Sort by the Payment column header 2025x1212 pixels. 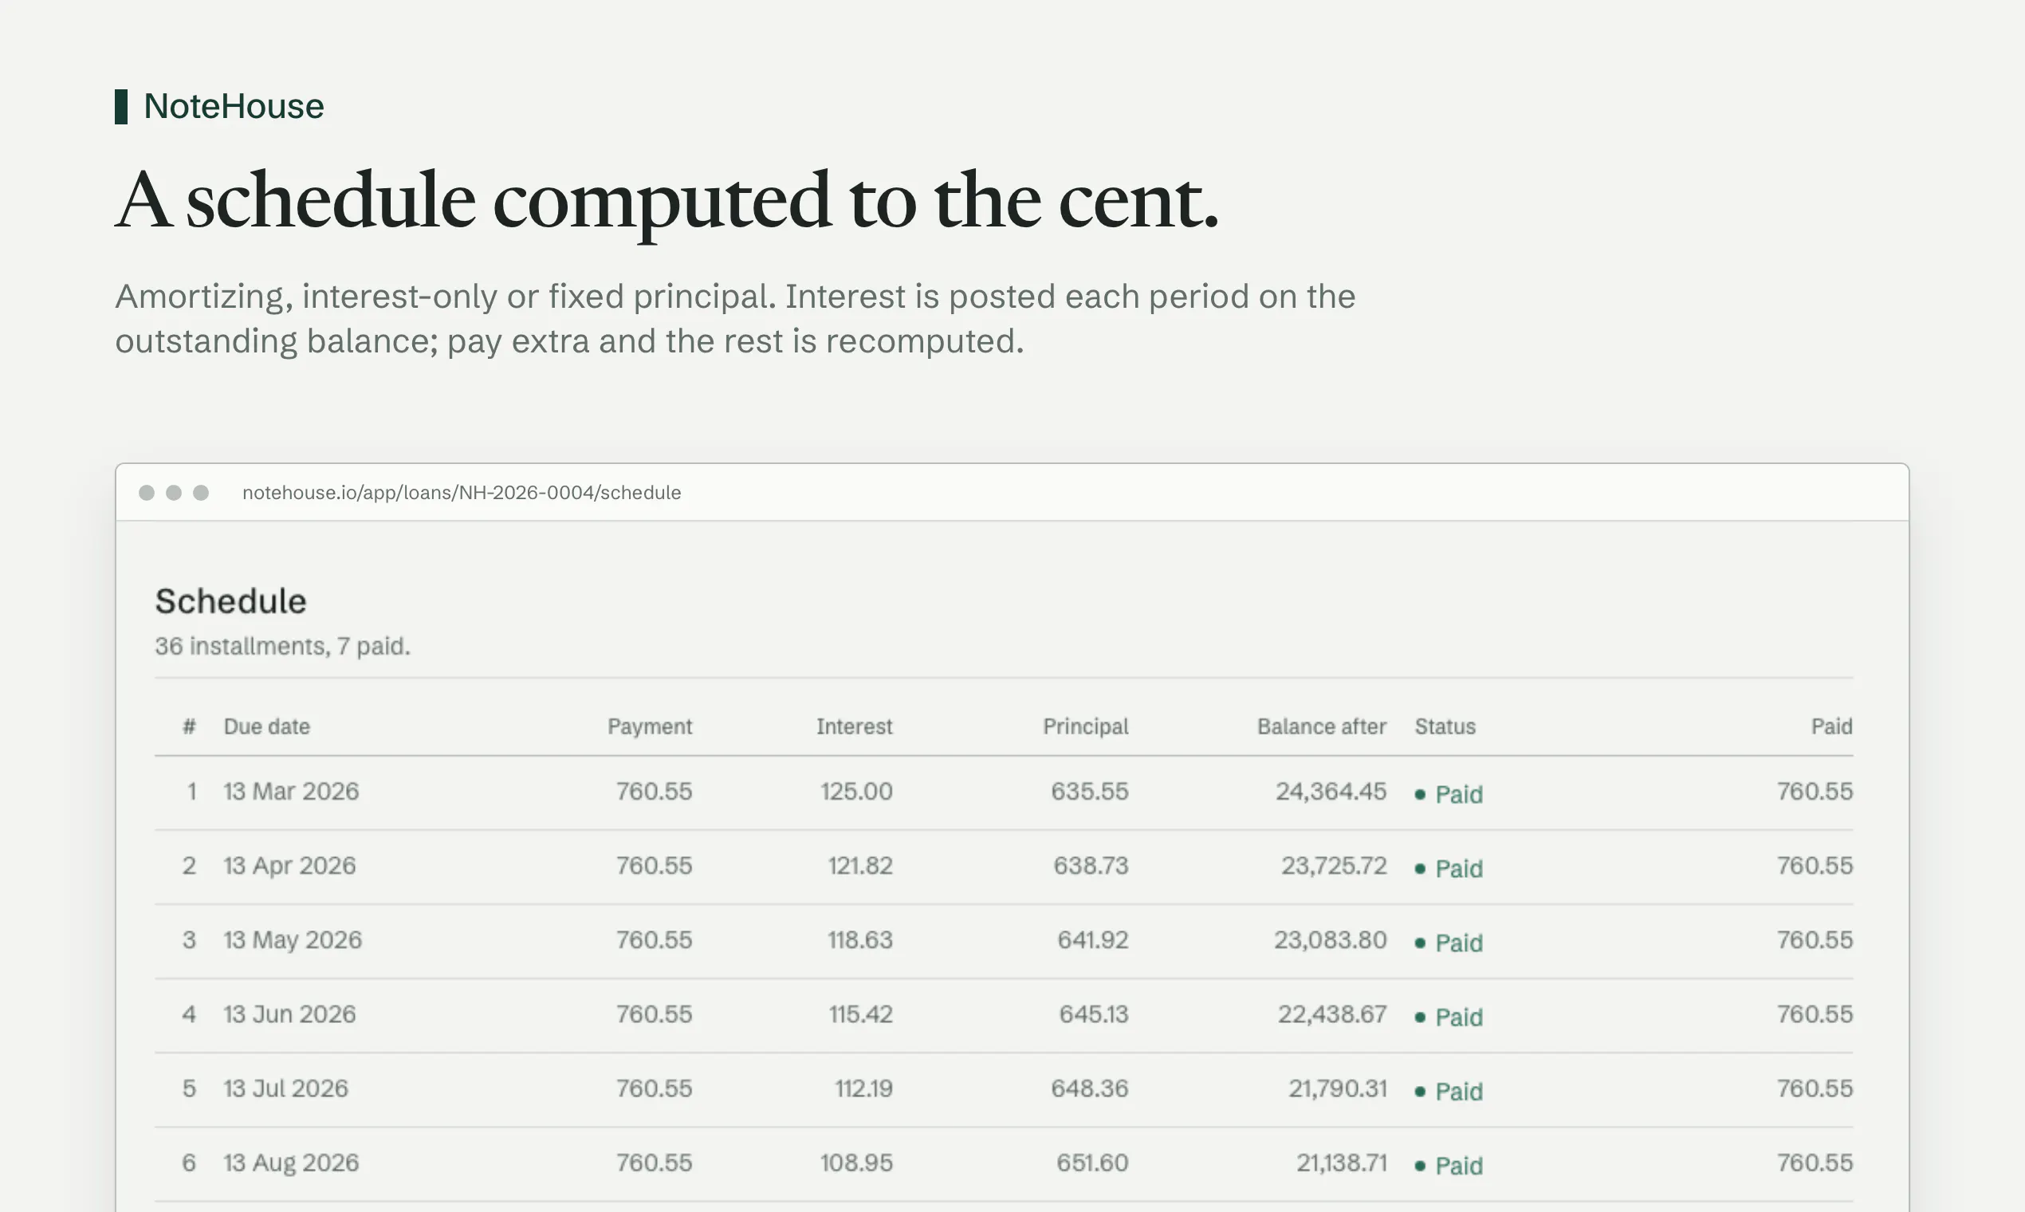tap(649, 727)
